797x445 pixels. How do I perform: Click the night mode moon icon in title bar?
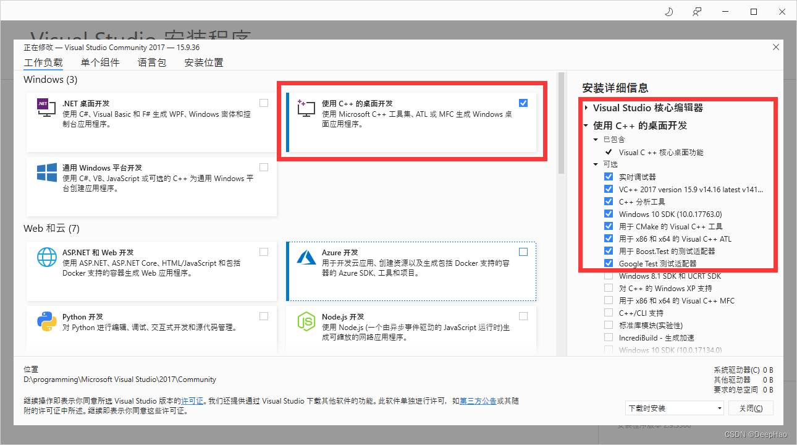click(x=668, y=12)
